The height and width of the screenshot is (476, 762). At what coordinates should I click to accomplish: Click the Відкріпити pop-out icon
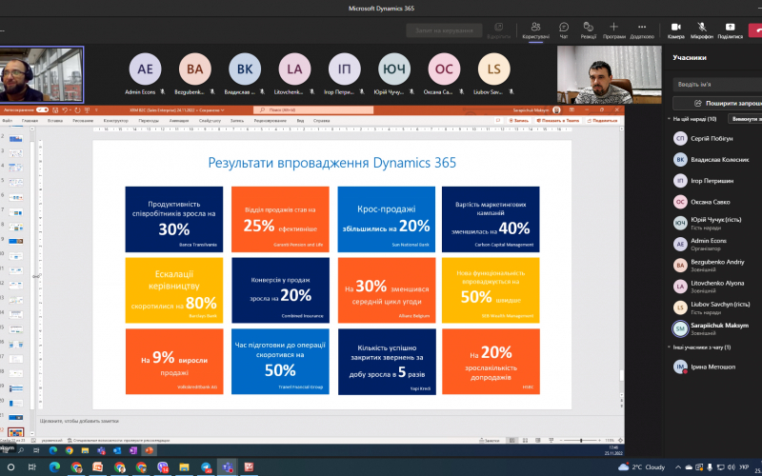tap(498, 30)
